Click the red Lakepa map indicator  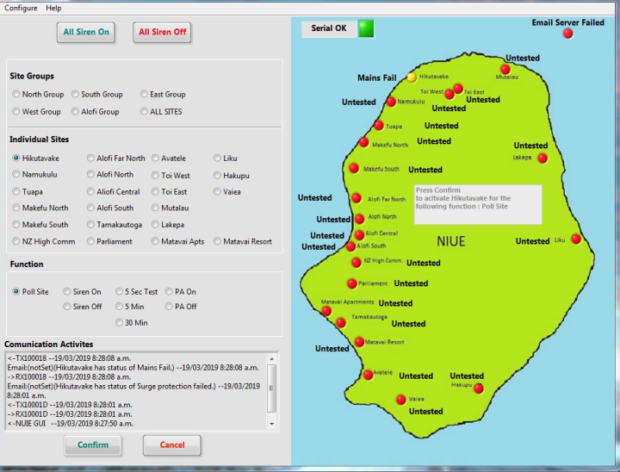(x=542, y=158)
